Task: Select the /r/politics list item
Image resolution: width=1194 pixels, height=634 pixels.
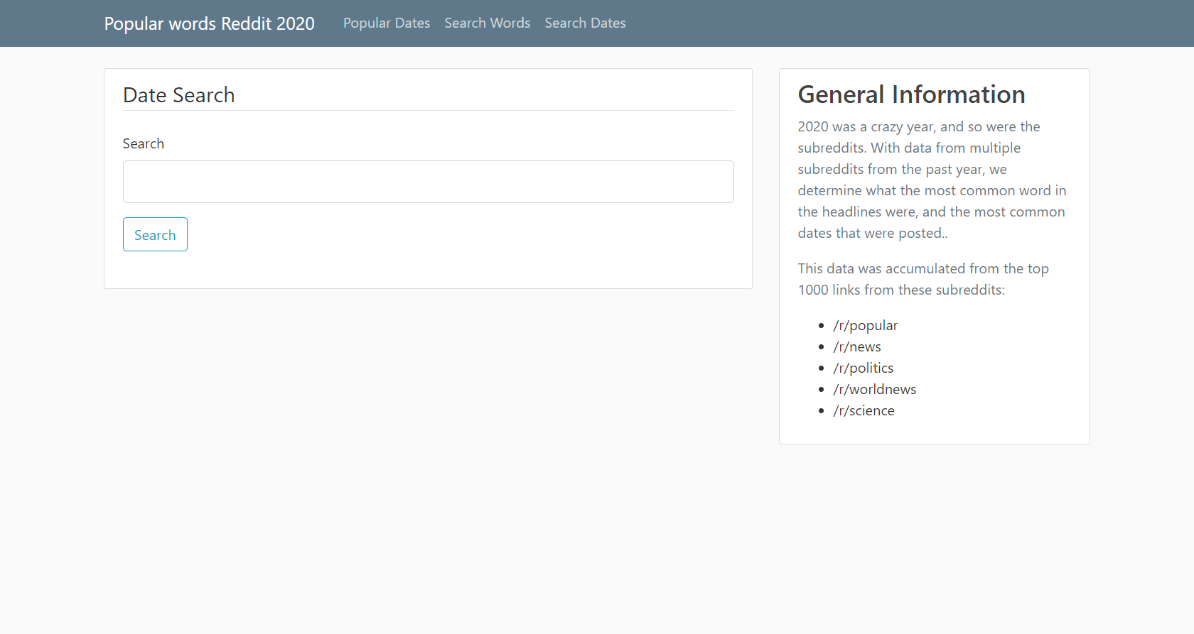Action: [863, 368]
